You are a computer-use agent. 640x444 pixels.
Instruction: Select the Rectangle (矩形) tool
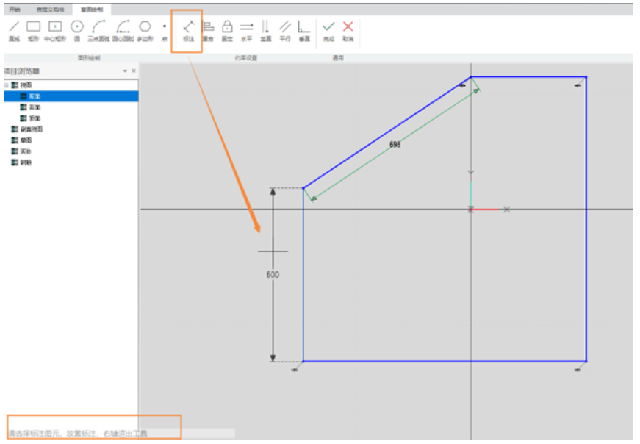click(x=33, y=30)
